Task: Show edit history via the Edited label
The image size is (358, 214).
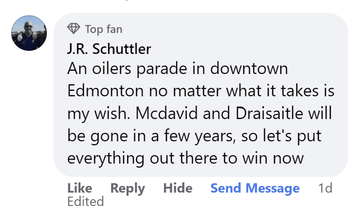Action: [85, 202]
